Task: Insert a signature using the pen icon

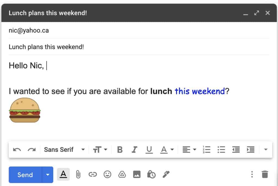Action: pos(166,174)
